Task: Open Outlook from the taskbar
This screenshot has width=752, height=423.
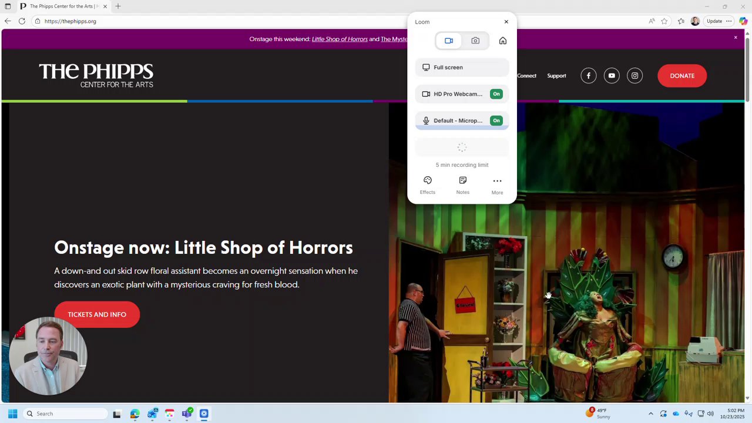Action: (152, 414)
